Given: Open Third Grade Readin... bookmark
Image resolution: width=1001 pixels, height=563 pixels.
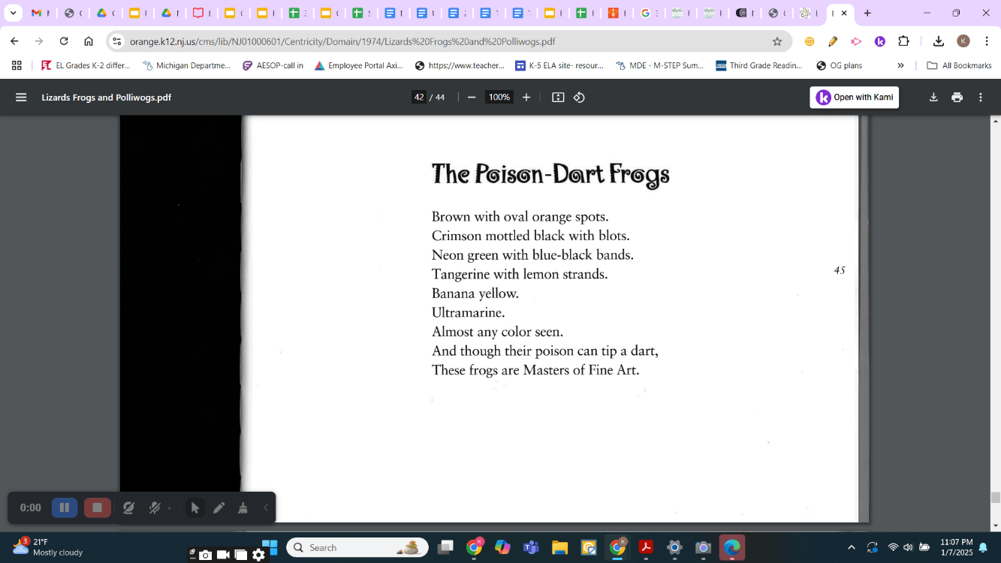Looking at the screenshot, I should pyautogui.click(x=759, y=65).
